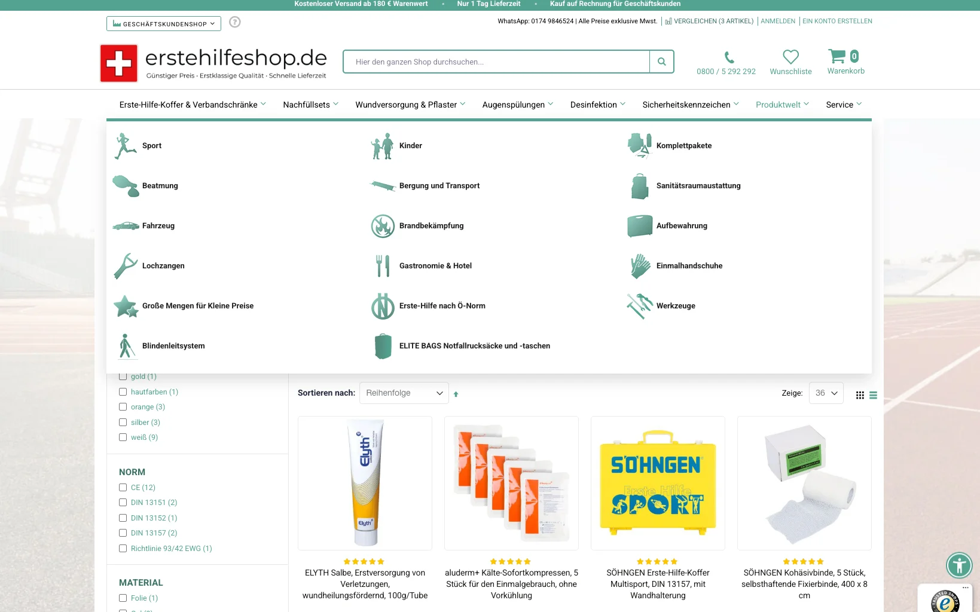The width and height of the screenshot is (980, 612).
Task: Open the Geschäftskundenshop dropdown
Action: 164,24
